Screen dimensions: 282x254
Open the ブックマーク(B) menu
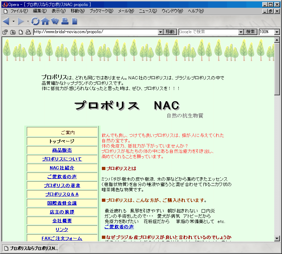[102, 11]
